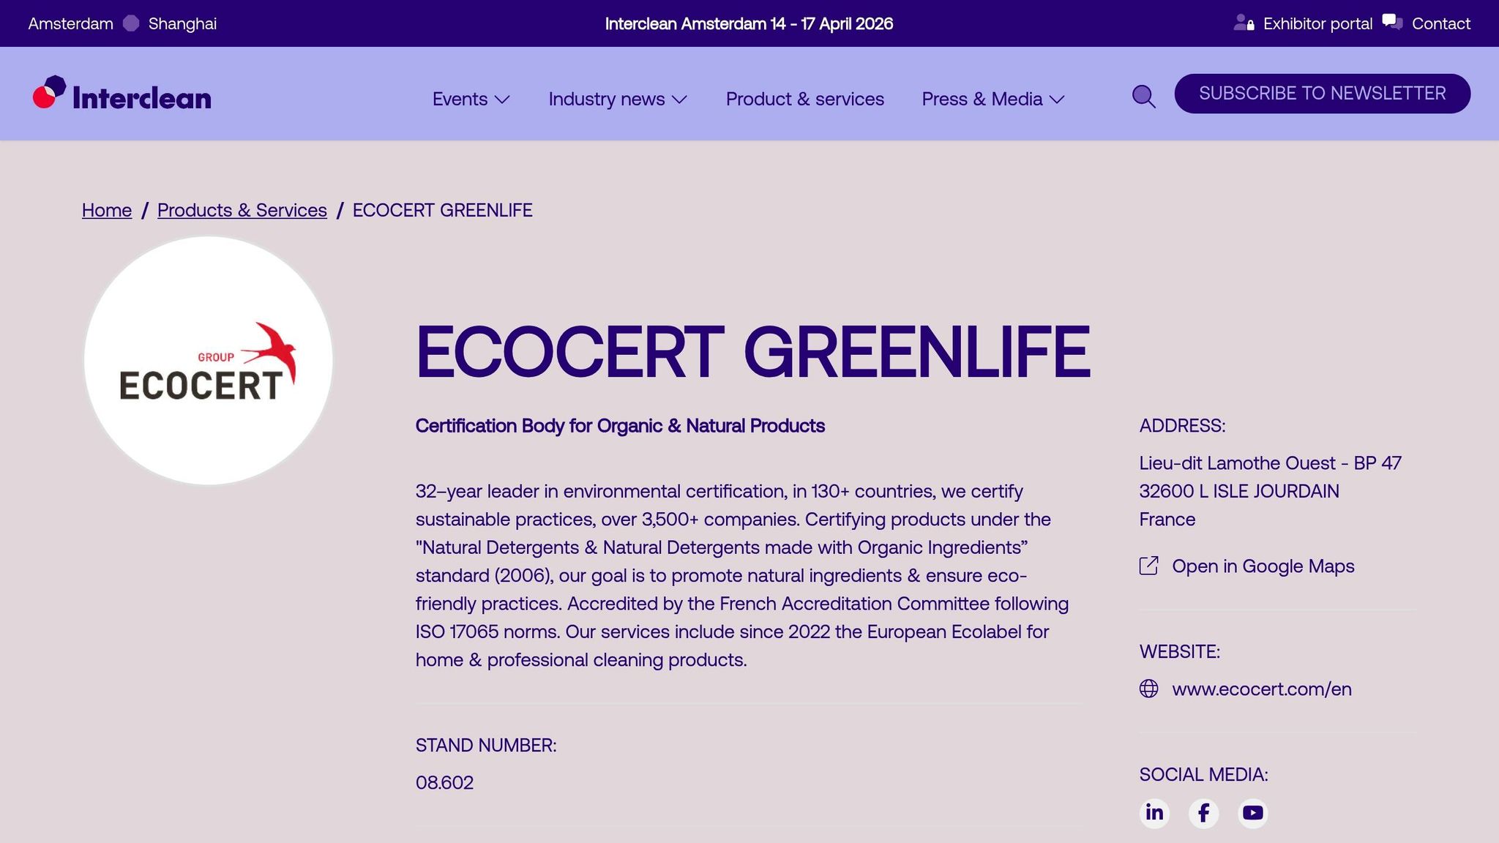Open ECOCERT's LinkedIn social media icon
This screenshot has height=843, width=1499.
click(x=1154, y=812)
